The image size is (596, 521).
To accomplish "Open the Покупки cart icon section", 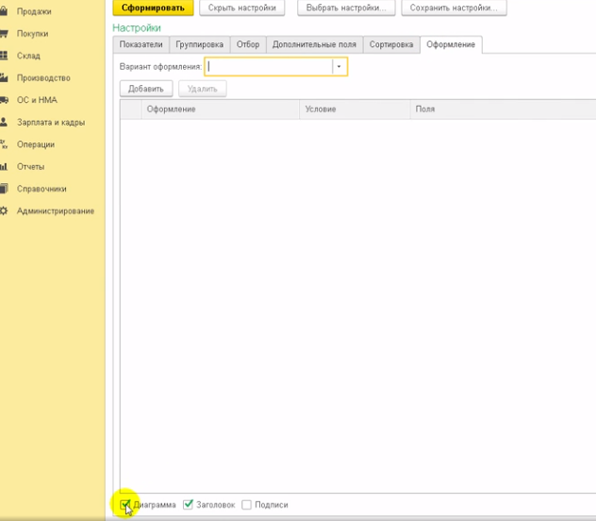I will (4, 34).
